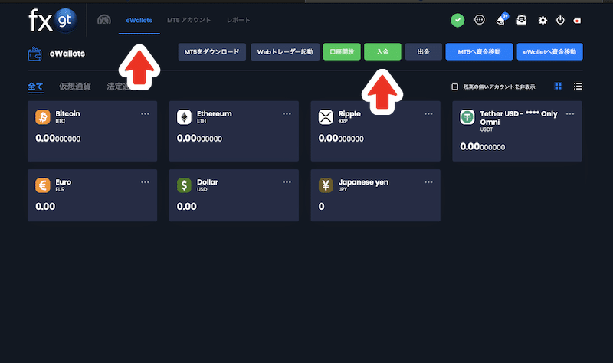Image resolution: width=613 pixels, height=363 pixels.
Task: Open Ethereum card options menu
Action: tap(287, 113)
